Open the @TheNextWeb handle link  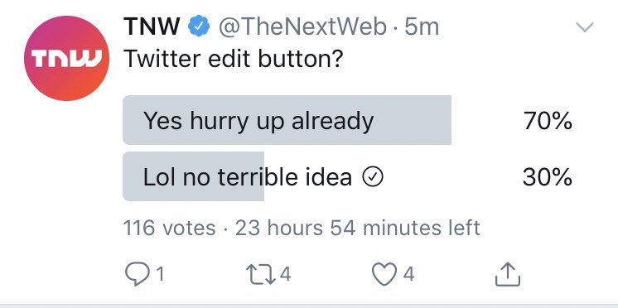302,27
